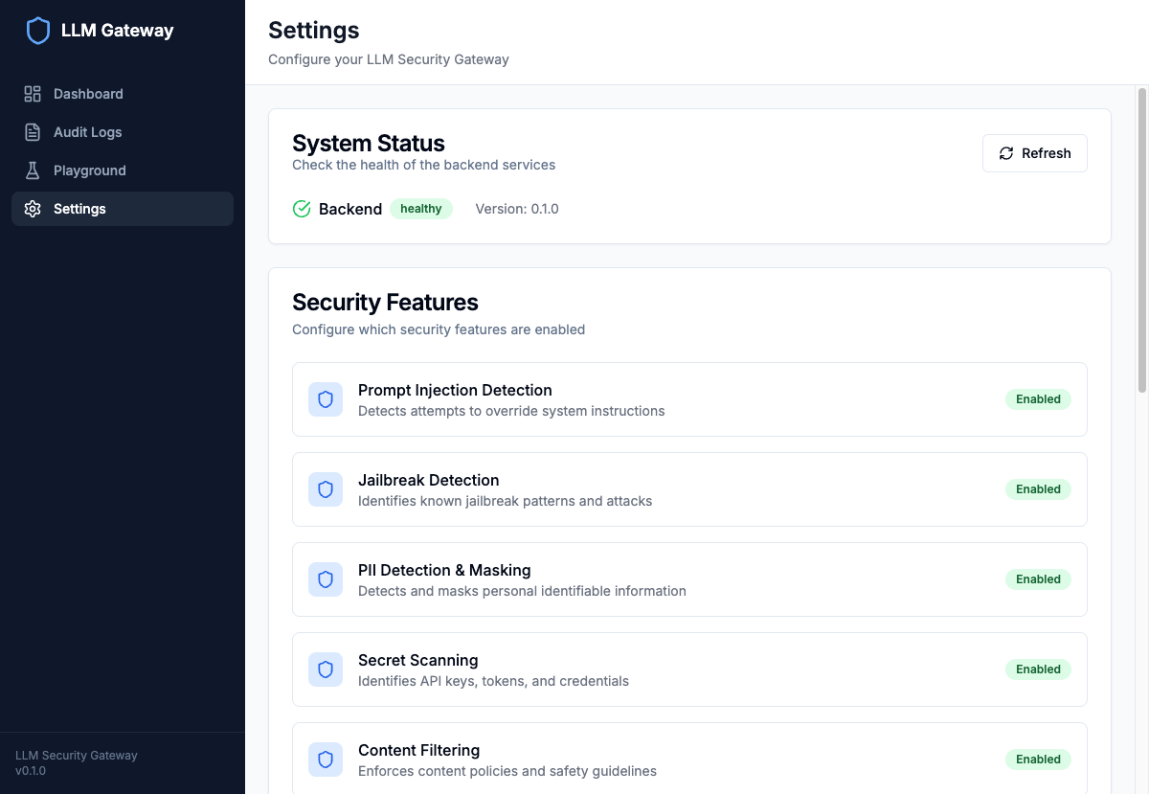Click 'Enforces content policies and safety guidelines'
The height and width of the screenshot is (794, 1149).
point(507,771)
